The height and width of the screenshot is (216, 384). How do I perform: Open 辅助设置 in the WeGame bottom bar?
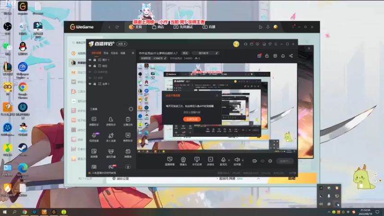[x=120, y=179]
